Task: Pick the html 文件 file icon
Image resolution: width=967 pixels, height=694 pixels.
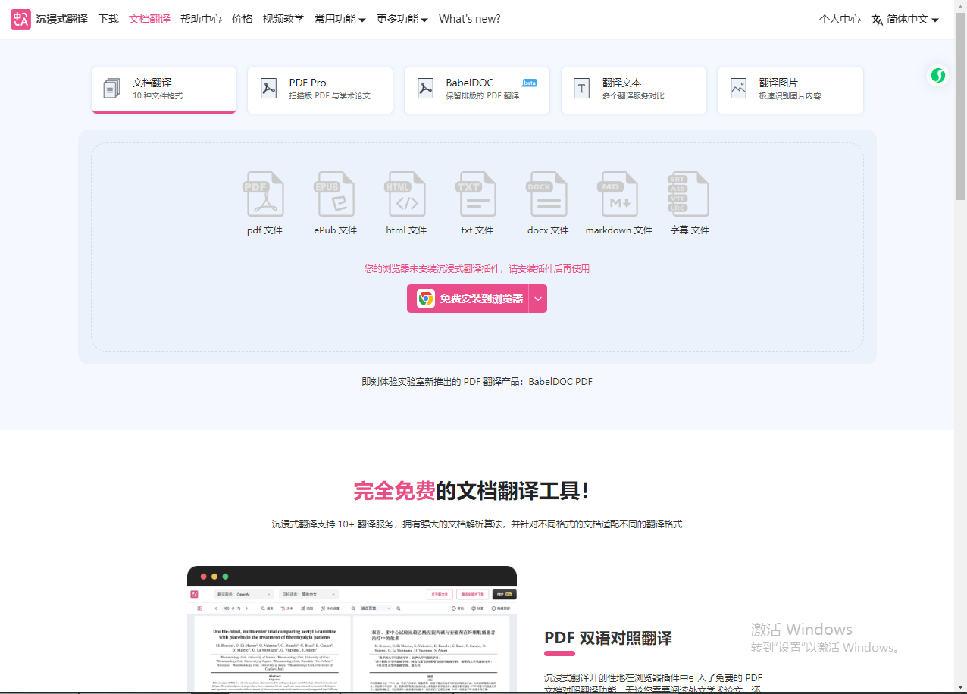Action: tap(405, 194)
